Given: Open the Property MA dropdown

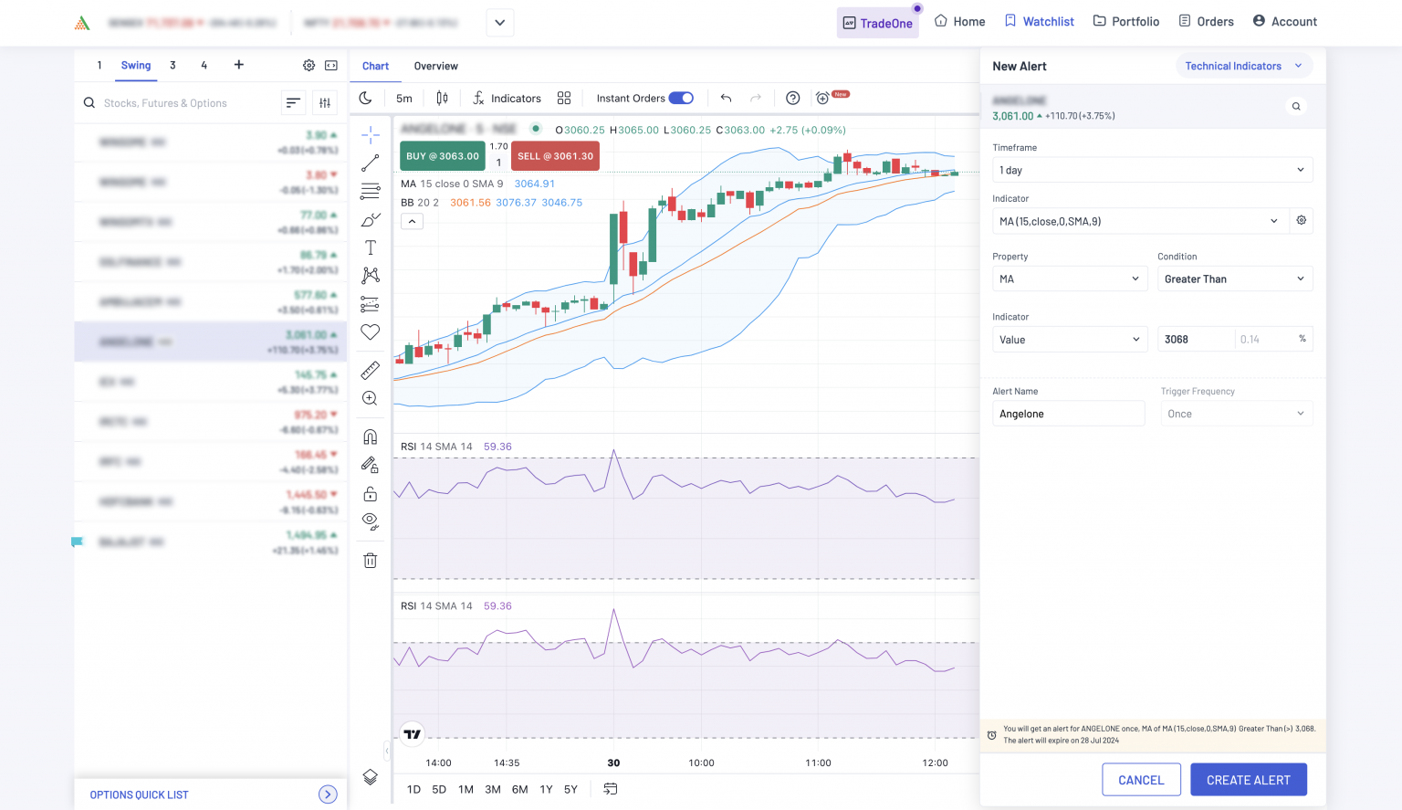Looking at the screenshot, I should click(x=1070, y=279).
